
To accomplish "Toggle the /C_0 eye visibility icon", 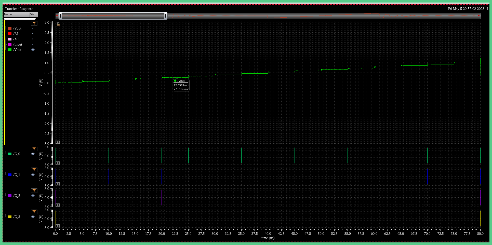I will (x=33, y=154).
